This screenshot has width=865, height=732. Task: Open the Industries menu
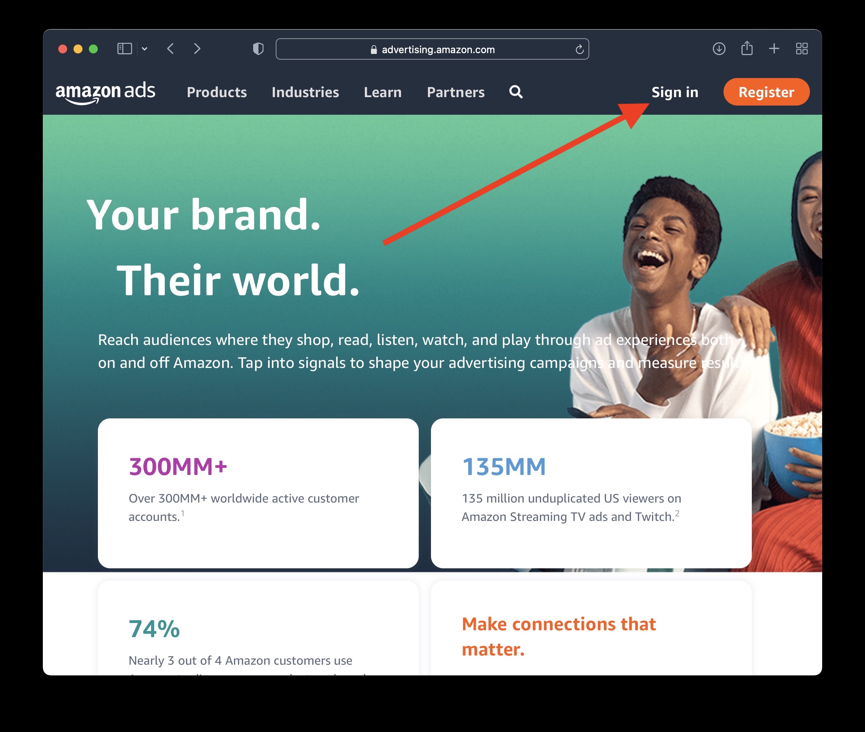(x=305, y=92)
